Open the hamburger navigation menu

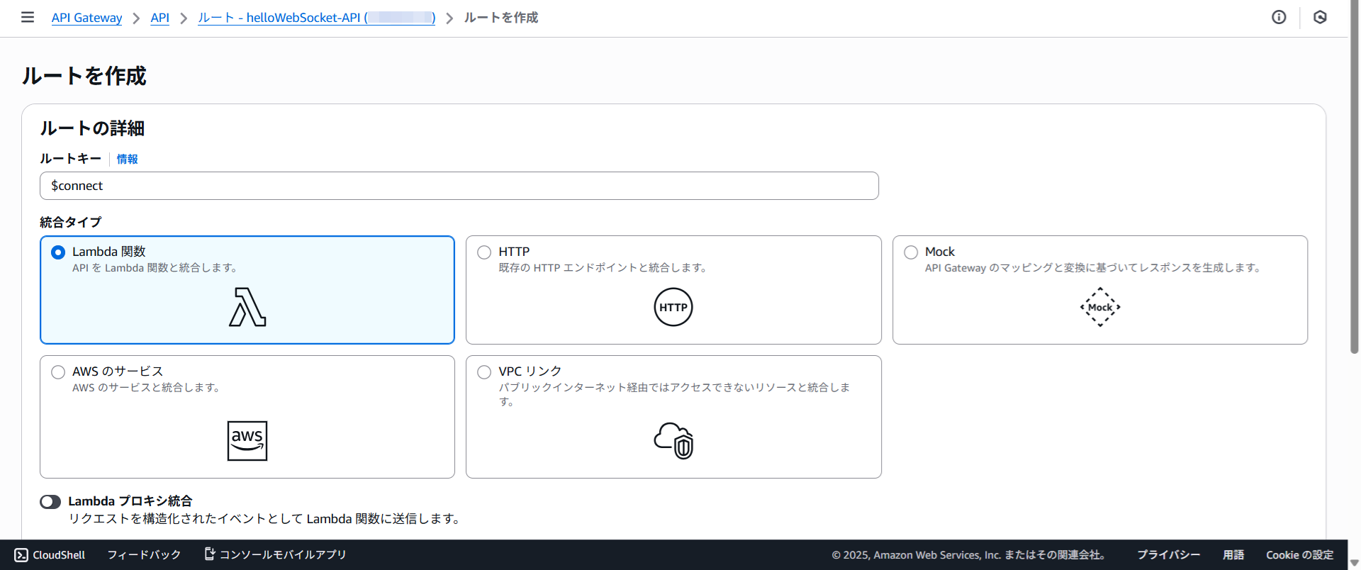point(28,17)
